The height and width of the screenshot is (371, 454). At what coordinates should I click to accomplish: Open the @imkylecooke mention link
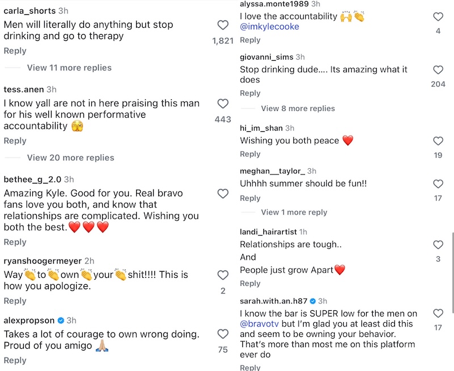[270, 26]
